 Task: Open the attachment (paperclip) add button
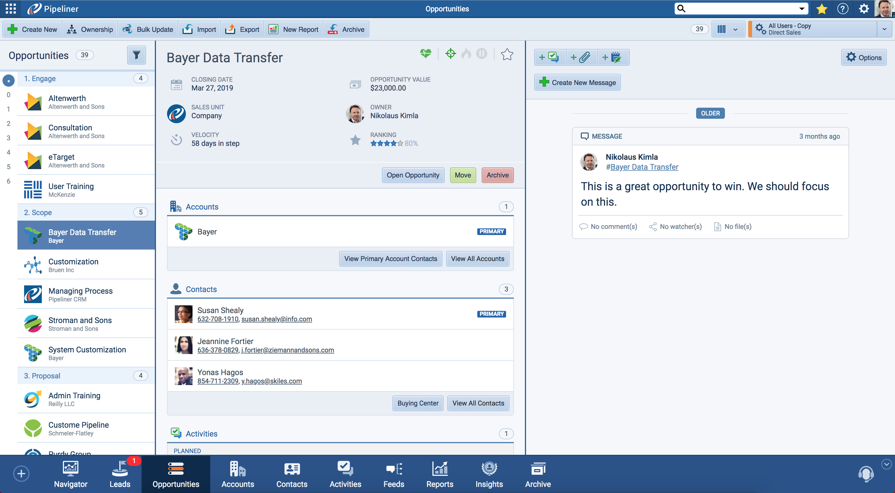(x=581, y=57)
